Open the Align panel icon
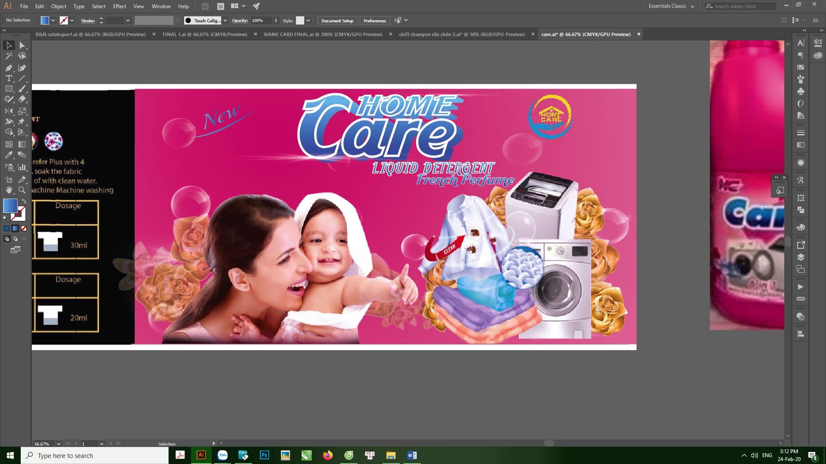 tap(801, 334)
